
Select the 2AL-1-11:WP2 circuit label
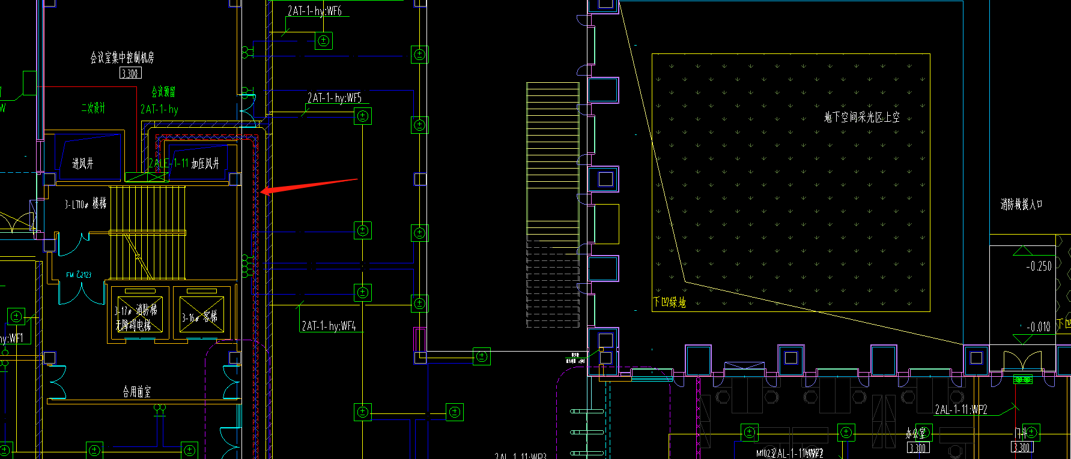[x=961, y=410]
